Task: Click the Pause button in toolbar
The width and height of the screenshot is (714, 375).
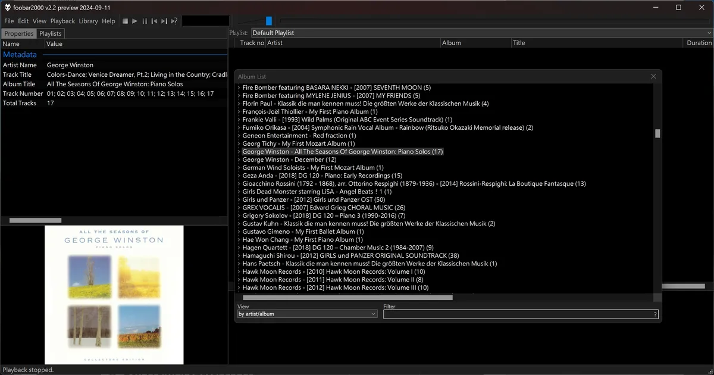Action: (145, 21)
